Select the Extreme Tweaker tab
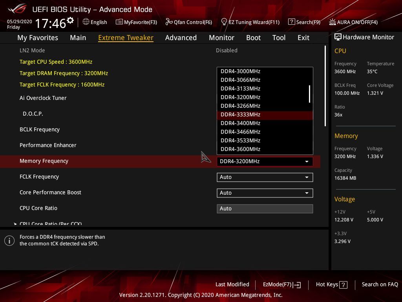402x302 pixels. (126, 38)
